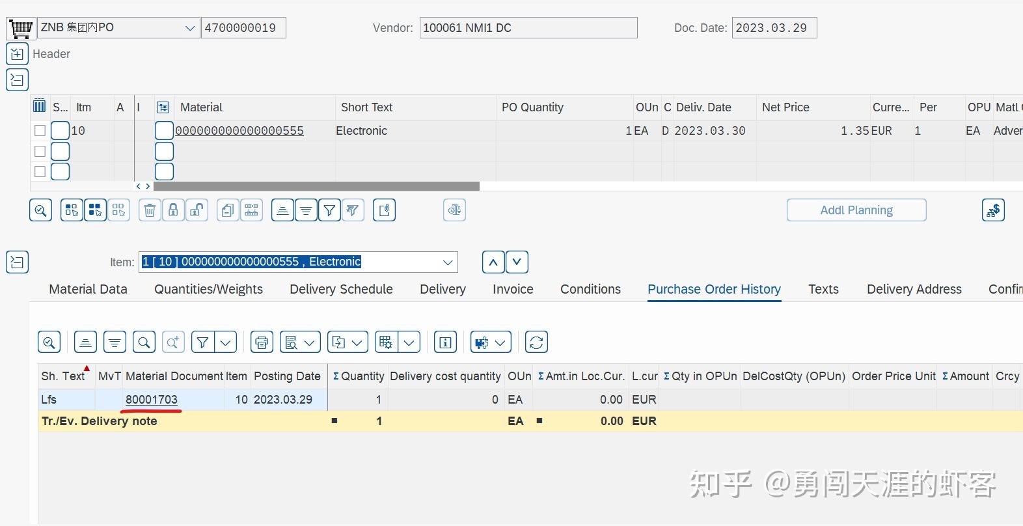
Task: Sort PO history descending
Action: point(115,342)
